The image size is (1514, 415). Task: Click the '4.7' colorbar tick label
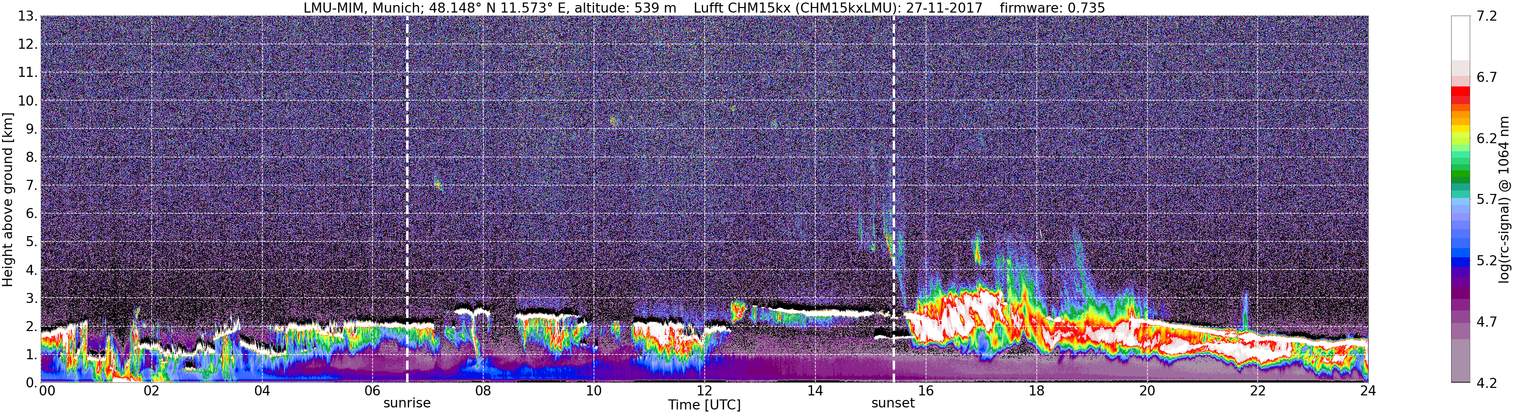pyautogui.click(x=1486, y=322)
